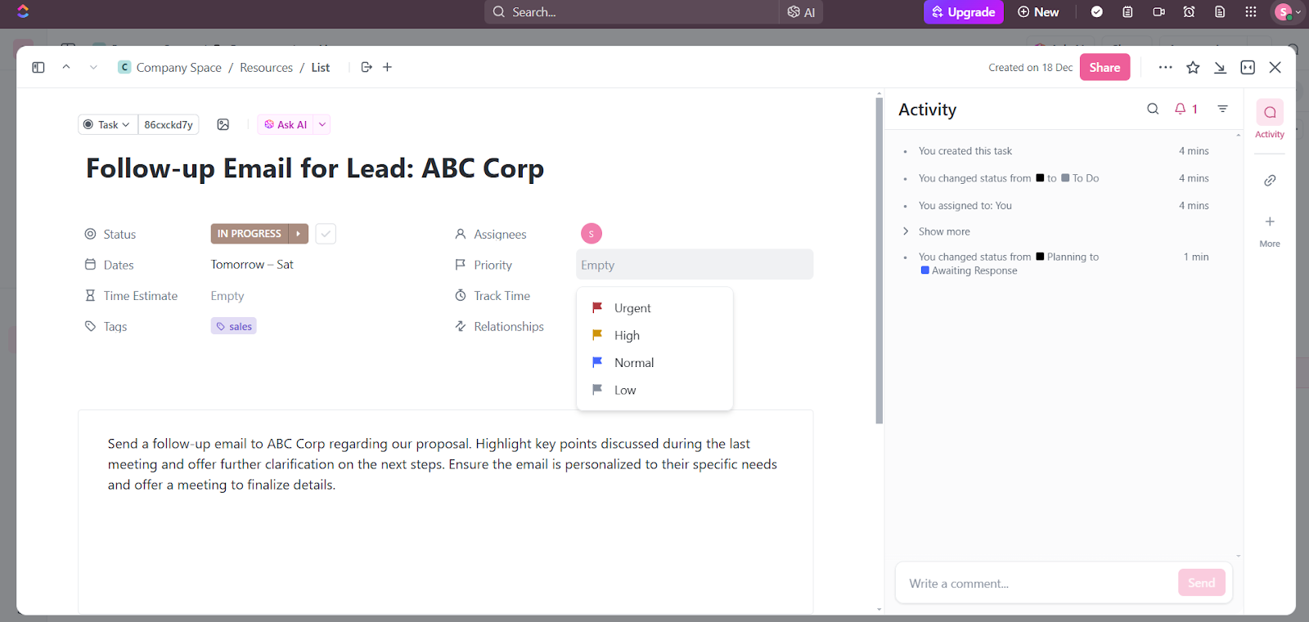Click the task title Follow-up Email
Screen dimensions: 1309x622
pyautogui.click(x=315, y=168)
